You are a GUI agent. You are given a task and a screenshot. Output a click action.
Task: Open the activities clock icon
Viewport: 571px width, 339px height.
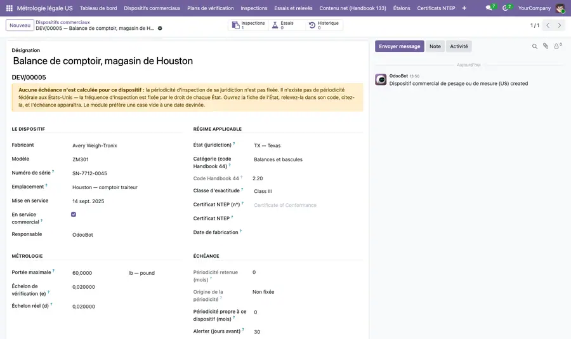[505, 8]
